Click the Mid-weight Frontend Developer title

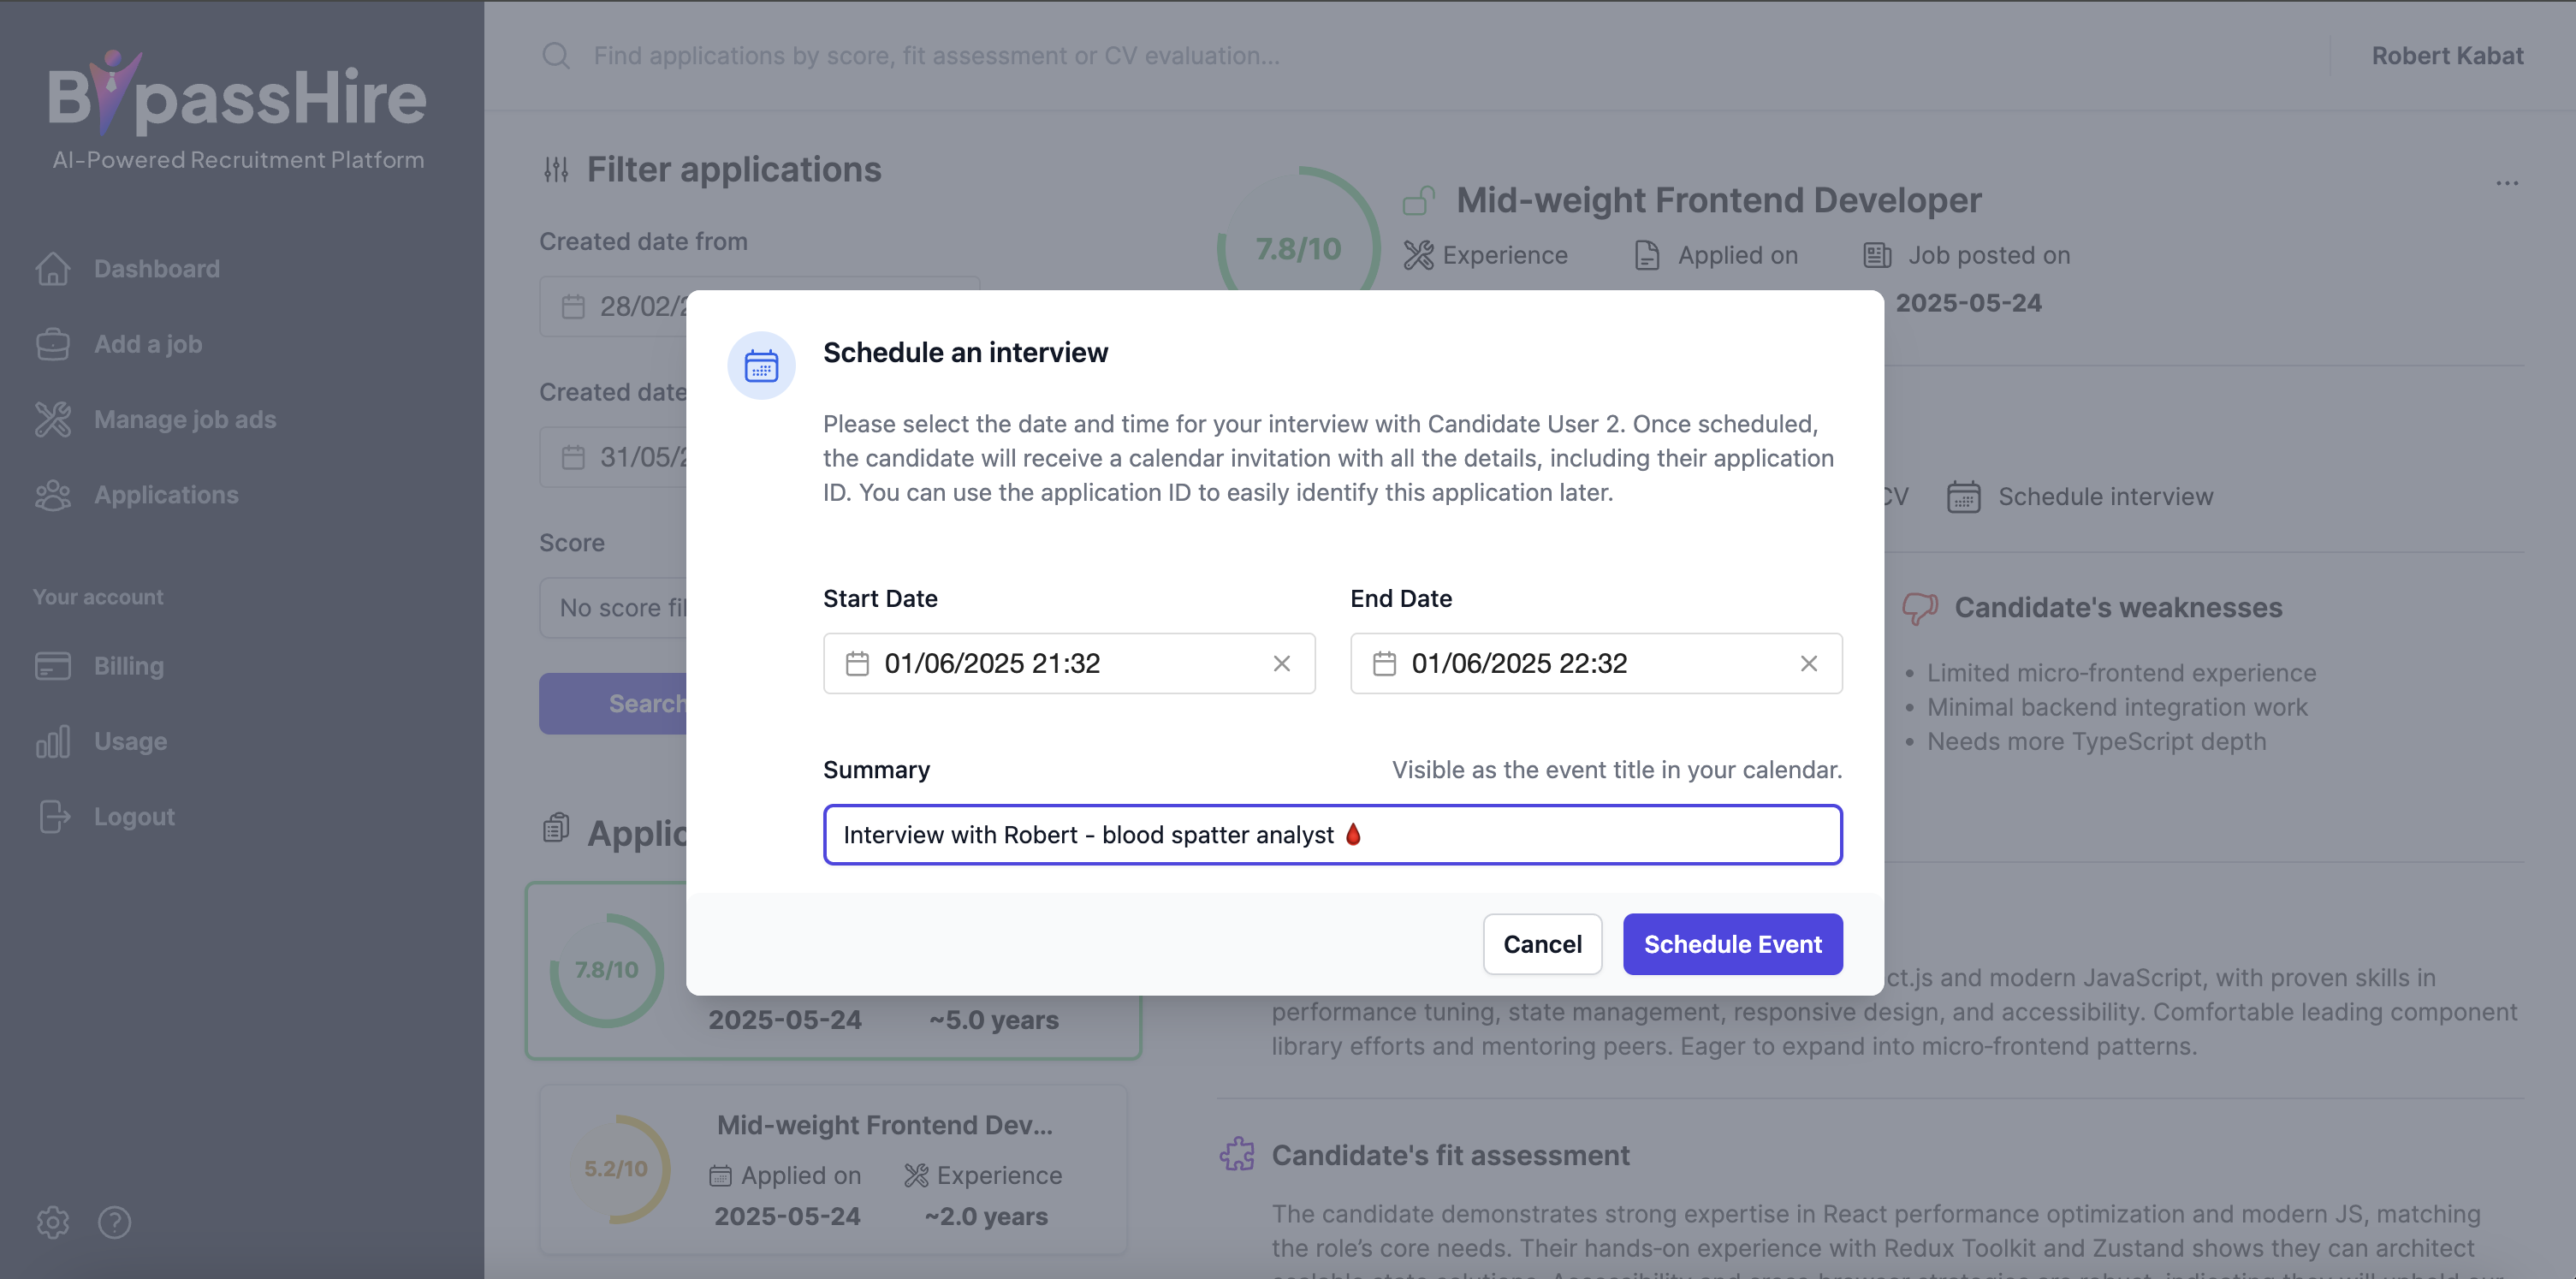pyautogui.click(x=1718, y=201)
